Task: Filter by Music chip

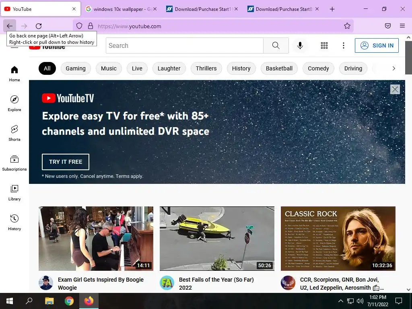Action: pyautogui.click(x=109, y=68)
